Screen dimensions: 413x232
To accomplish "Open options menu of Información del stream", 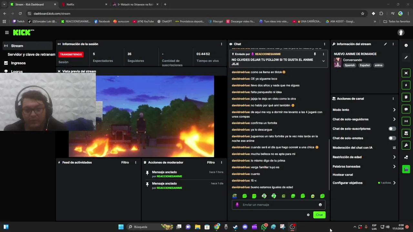I will coord(393,44).
